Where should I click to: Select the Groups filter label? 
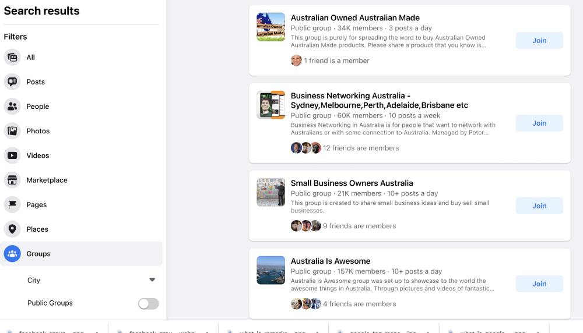click(x=38, y=254)
